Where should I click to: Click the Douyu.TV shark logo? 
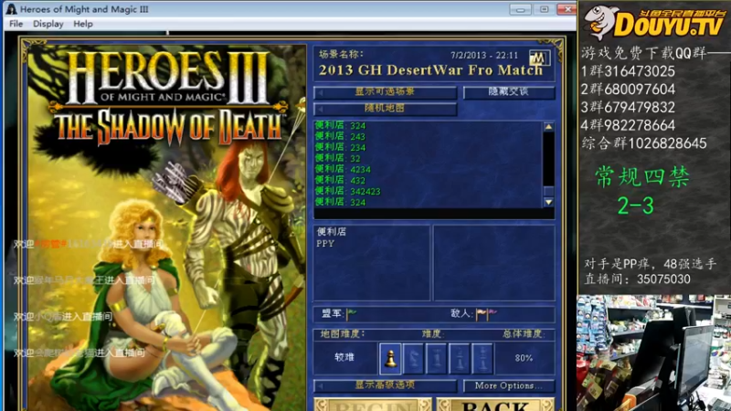point(601,22)
